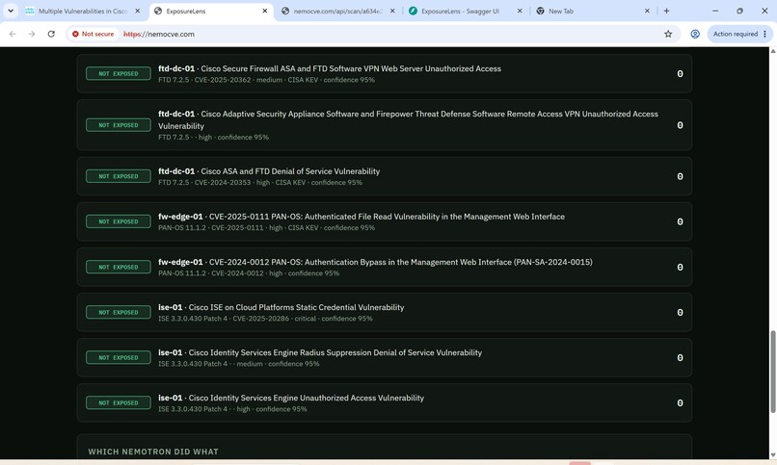Image resolution: width=777 pixels, height=465 pixels.
Task: Click the vertical scrollbar thumb
Action: tap(772, 372)
